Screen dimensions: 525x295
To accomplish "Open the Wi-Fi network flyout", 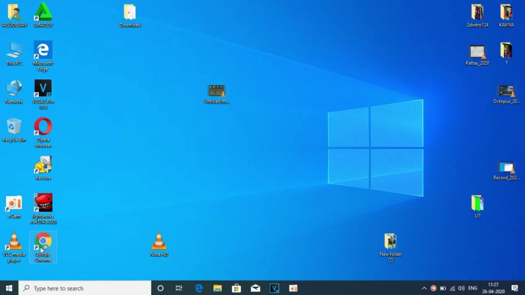I will (452, 288).
